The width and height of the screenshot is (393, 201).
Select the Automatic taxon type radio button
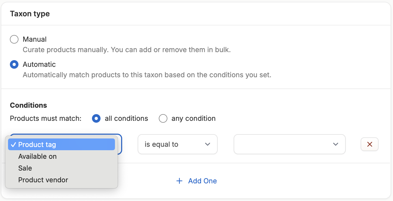14,64
